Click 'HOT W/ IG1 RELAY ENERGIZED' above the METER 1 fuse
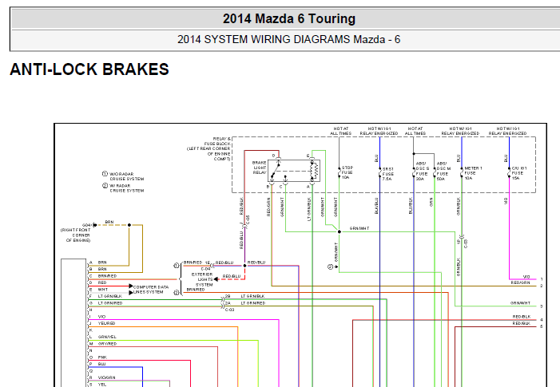The width and height of the screenshot is (560, 387). click(x=460, y=131)
